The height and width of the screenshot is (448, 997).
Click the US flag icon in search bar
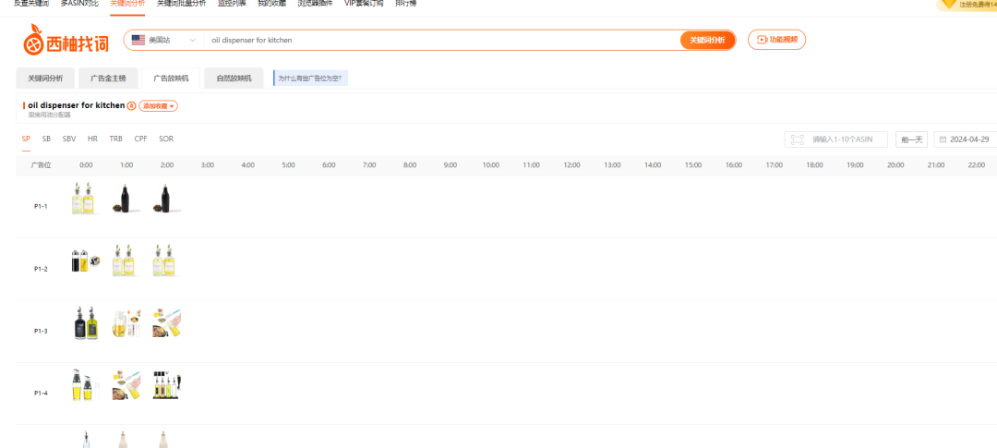[138, 40]
